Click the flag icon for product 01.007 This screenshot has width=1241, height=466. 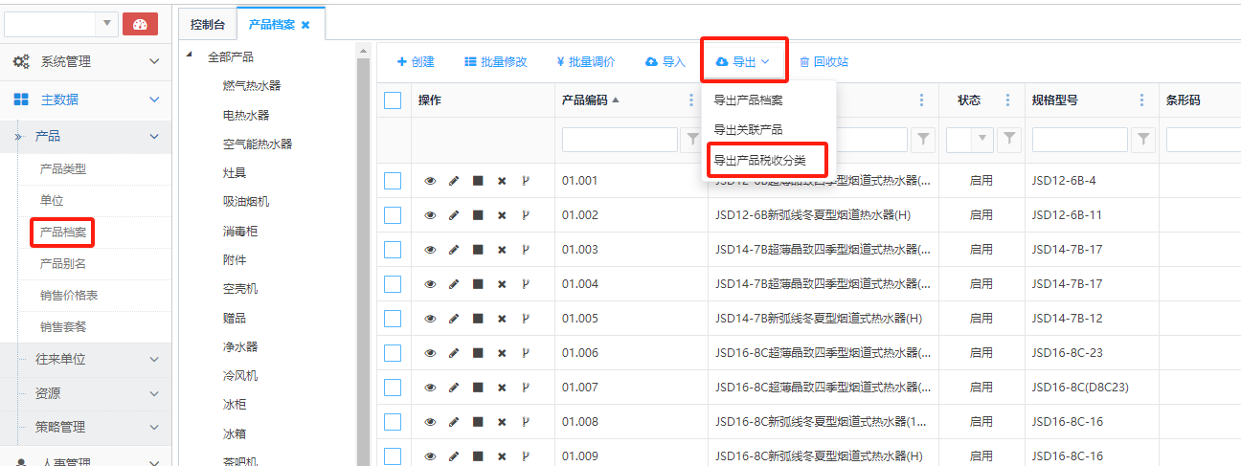coord(525,388)
